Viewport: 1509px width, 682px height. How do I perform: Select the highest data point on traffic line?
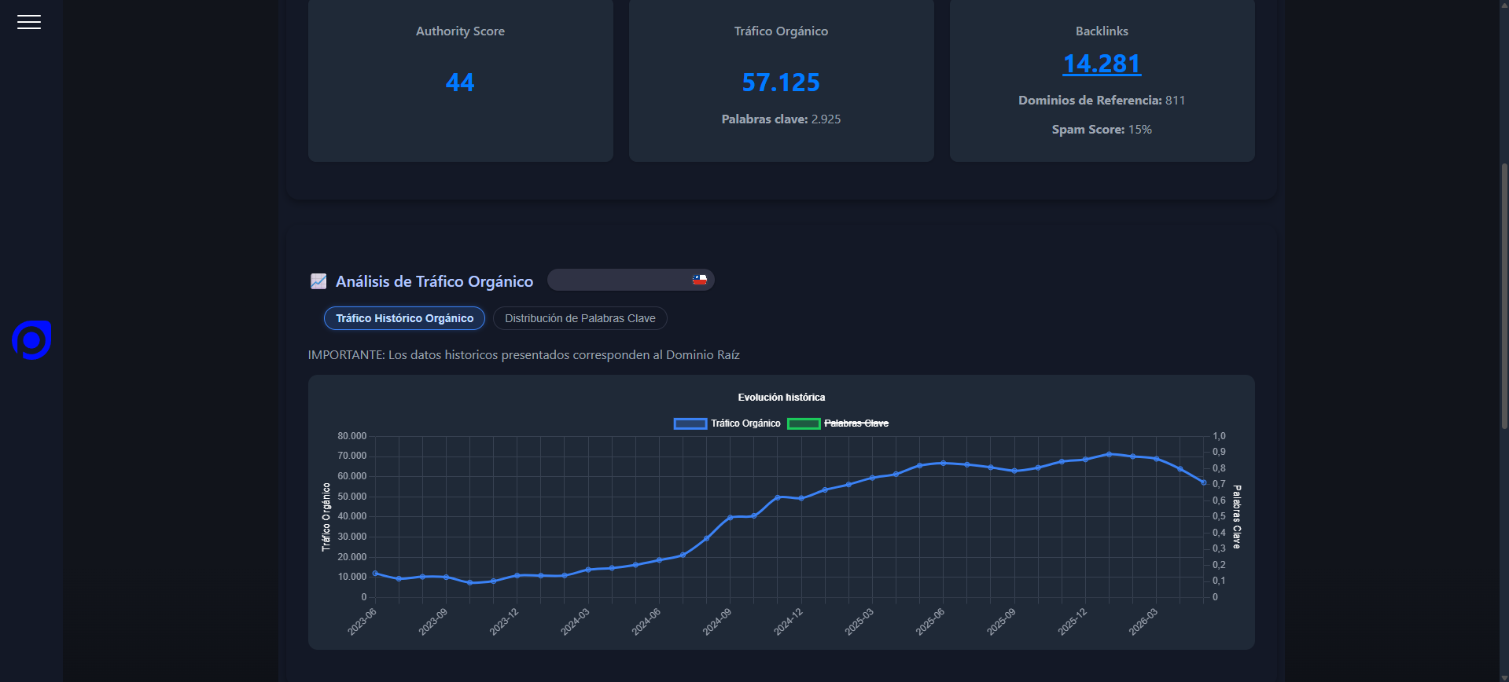click(x=1109, y=454)
